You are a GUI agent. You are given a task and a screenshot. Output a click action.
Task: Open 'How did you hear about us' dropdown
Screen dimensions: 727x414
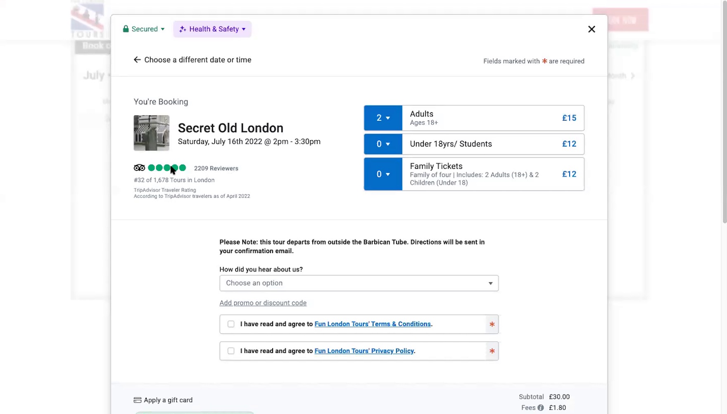(359, 283)
